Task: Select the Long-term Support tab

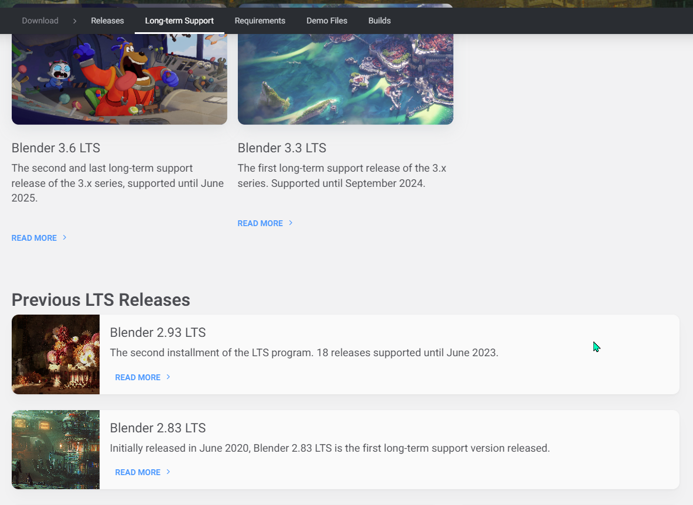Action: pos(179,21)
